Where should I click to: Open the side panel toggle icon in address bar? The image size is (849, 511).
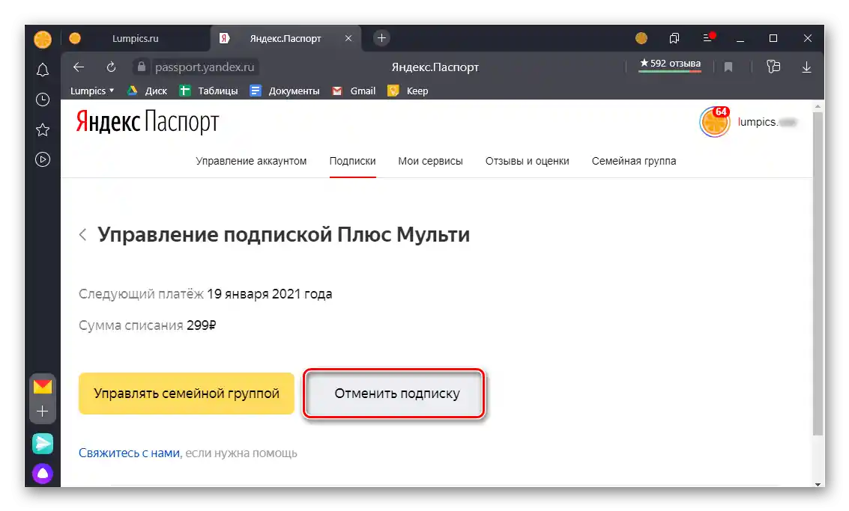(x=774, y=67)
